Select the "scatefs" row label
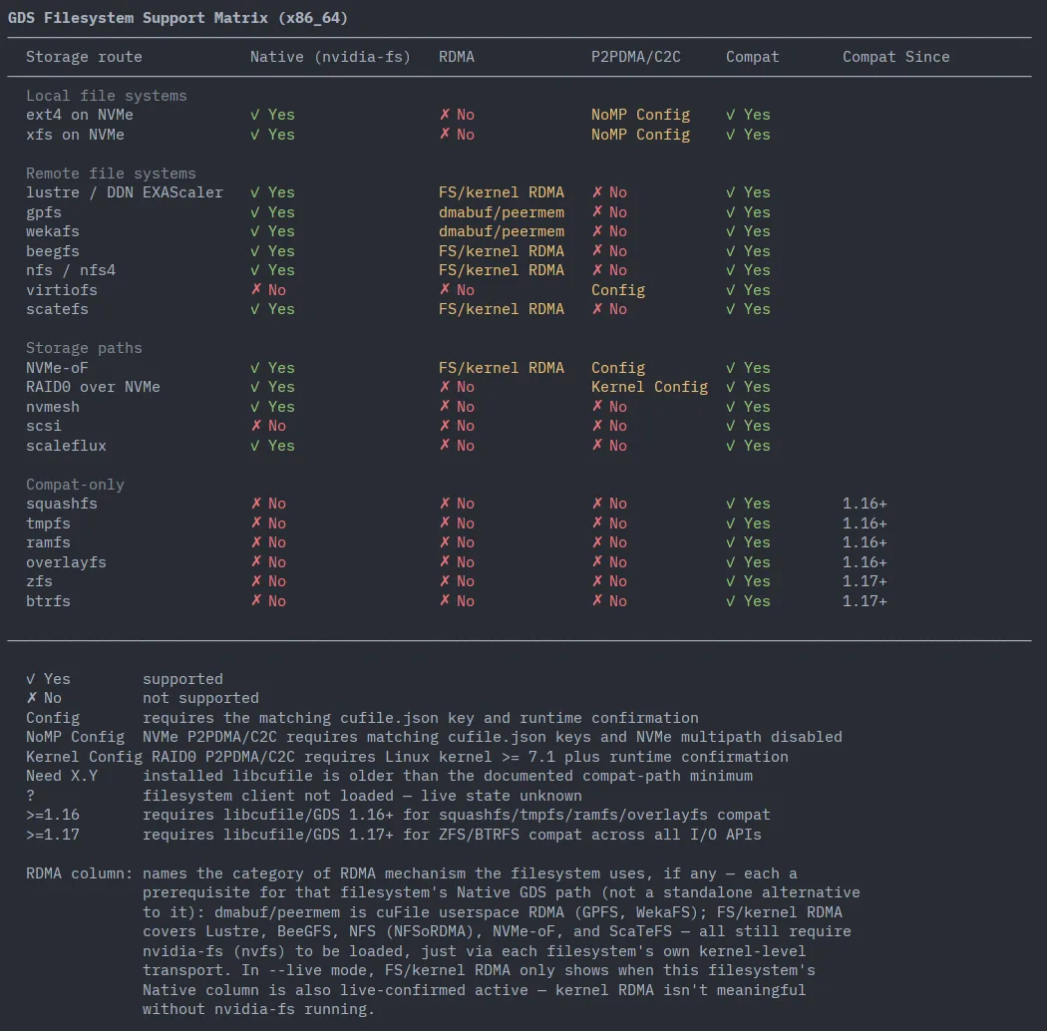This screenshot has height=1031, width=1047. click(57, 309)
